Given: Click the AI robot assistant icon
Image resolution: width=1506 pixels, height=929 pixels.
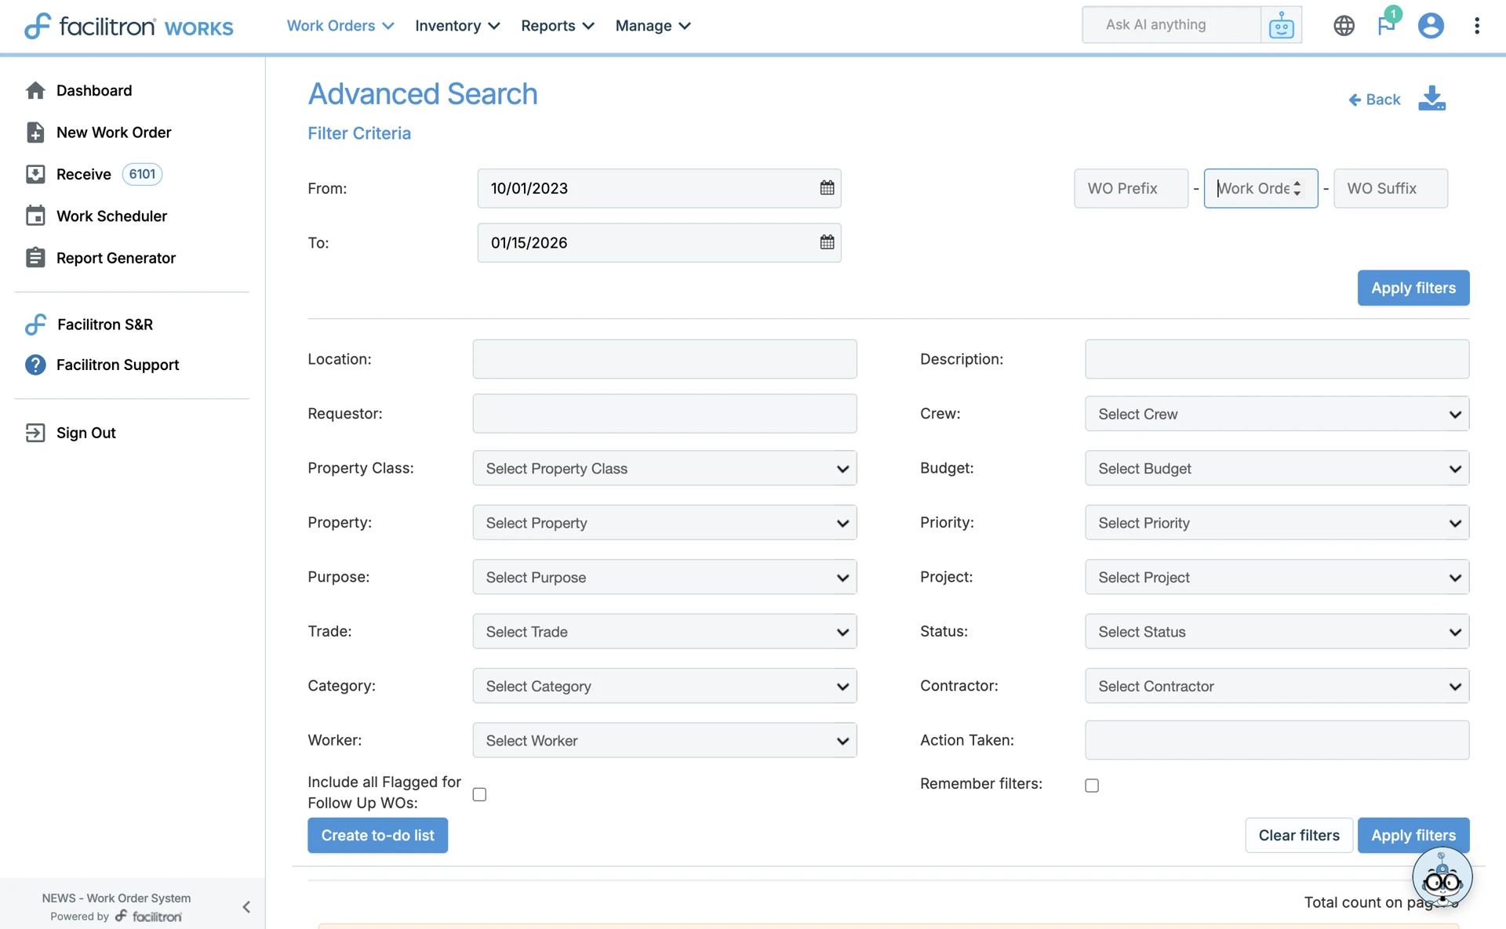Looking at the screenshot, I should point(1281,26).
